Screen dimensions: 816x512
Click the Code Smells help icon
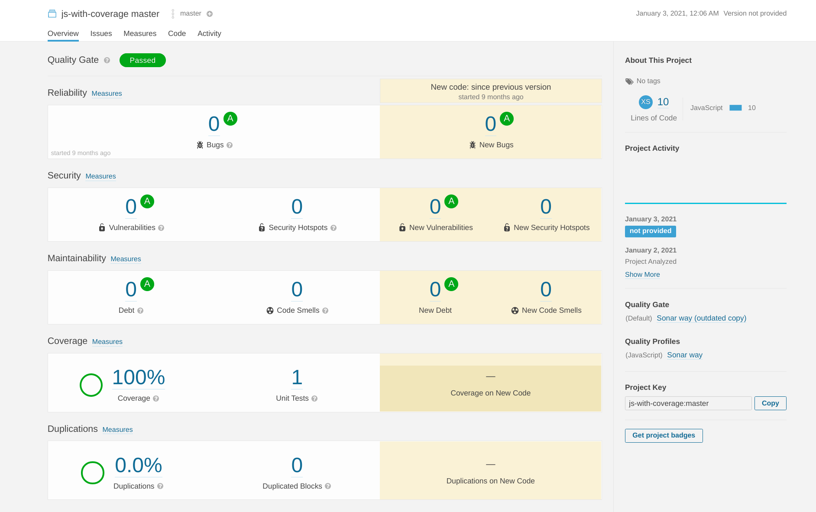coord(325,311)
